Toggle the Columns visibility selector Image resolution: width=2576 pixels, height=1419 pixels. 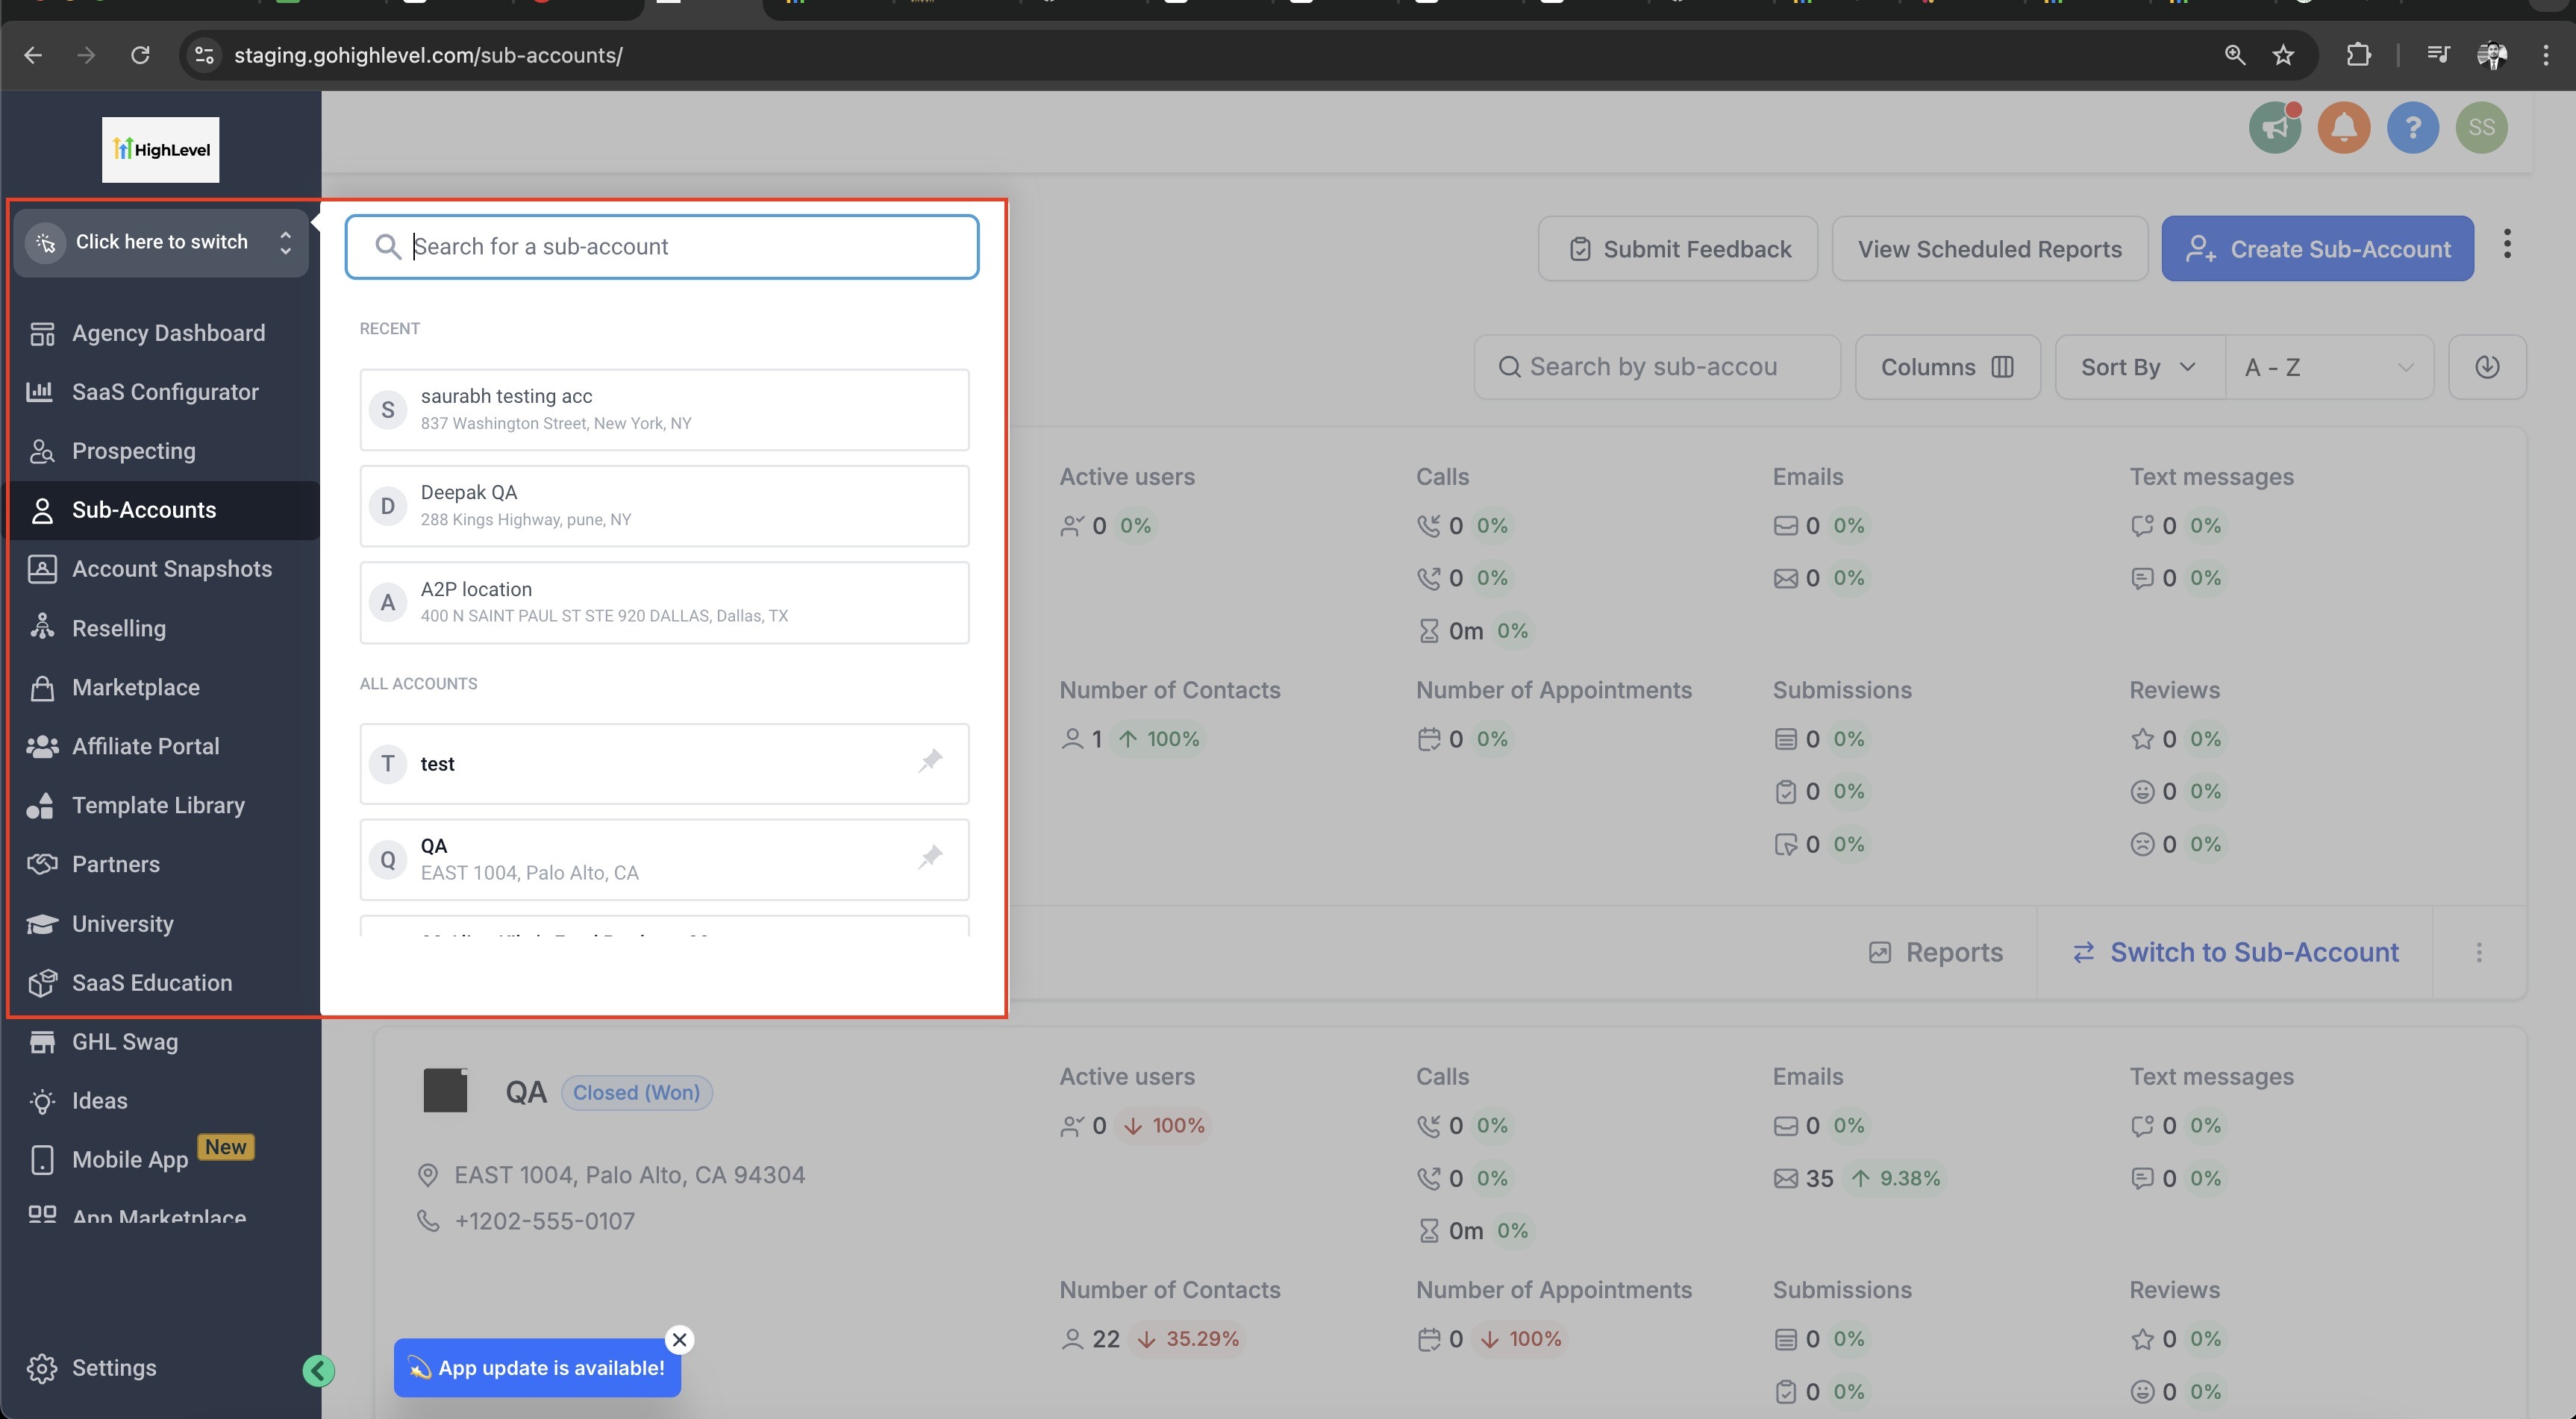1946,367
